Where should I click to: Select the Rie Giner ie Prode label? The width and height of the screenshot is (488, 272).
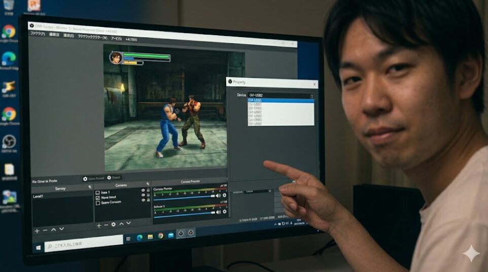[45, 181]
